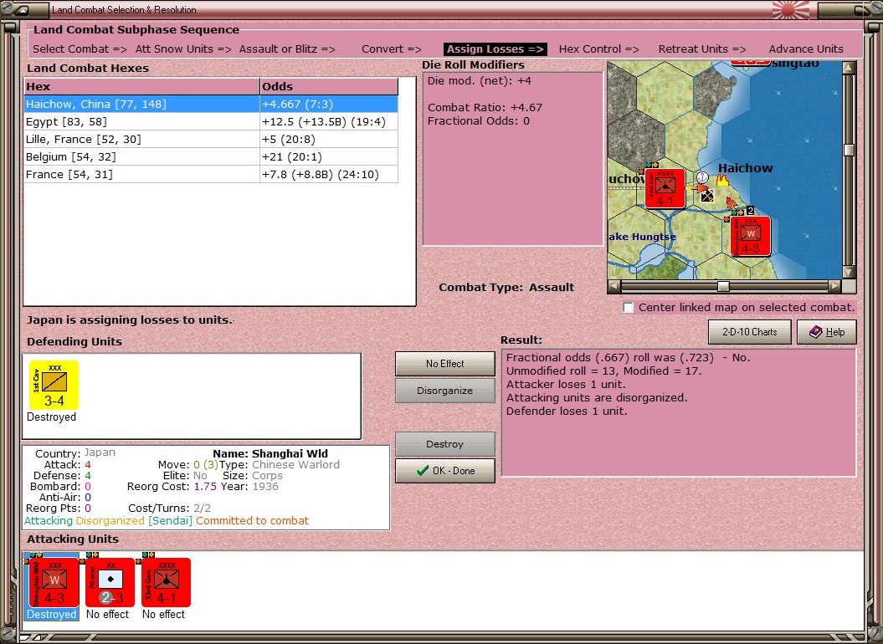Viewport: 883px width, 644px height.
Task: Click the map's vertical scrollbar down arrow
Action: coord(850,272)
